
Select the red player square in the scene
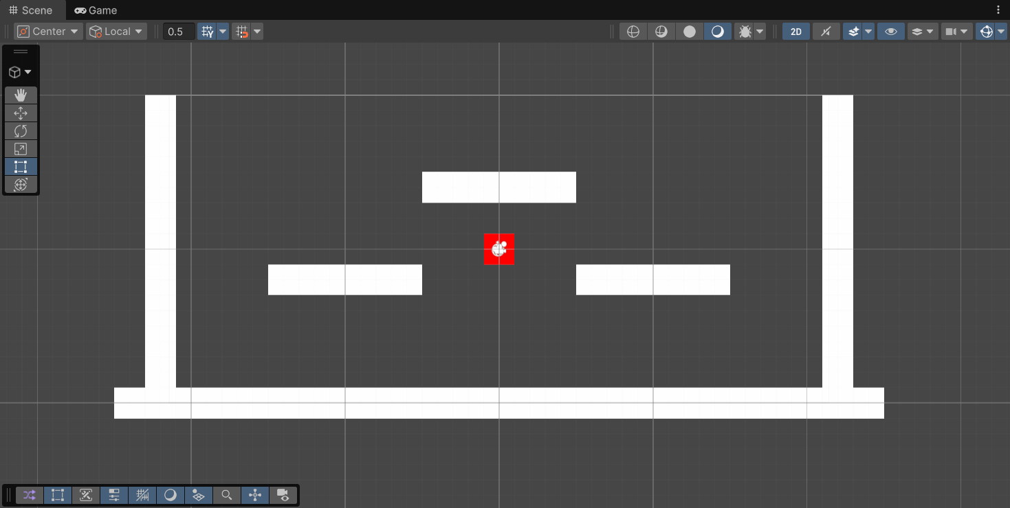499,249
